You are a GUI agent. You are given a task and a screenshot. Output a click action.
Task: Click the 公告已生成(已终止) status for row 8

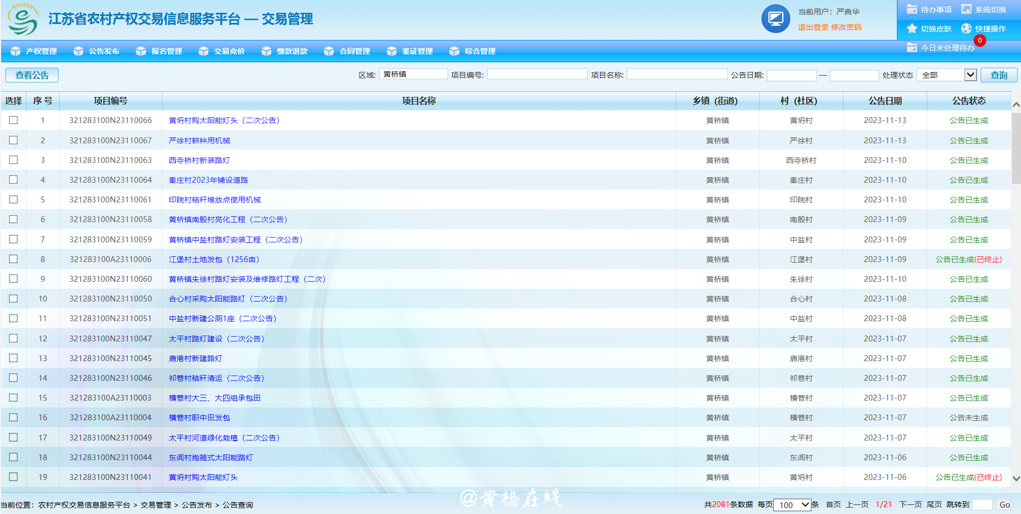point(969,259)
